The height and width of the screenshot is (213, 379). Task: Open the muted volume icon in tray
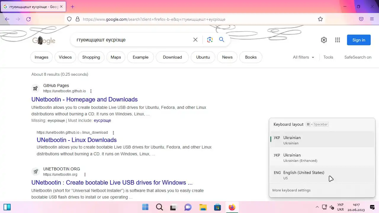point(332,207)
